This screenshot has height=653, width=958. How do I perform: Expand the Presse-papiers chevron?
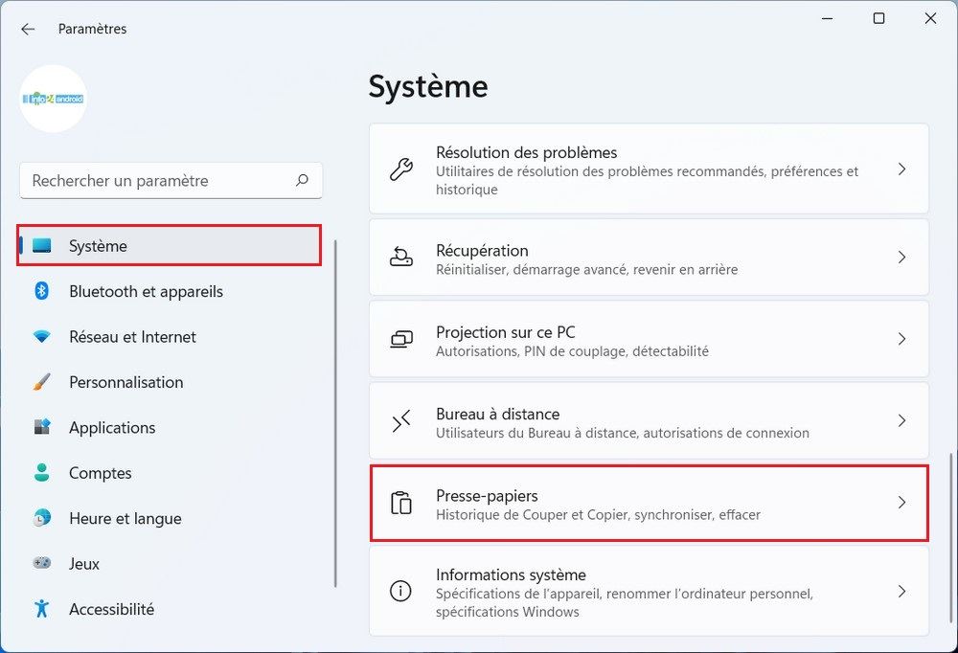pos(901,503)
